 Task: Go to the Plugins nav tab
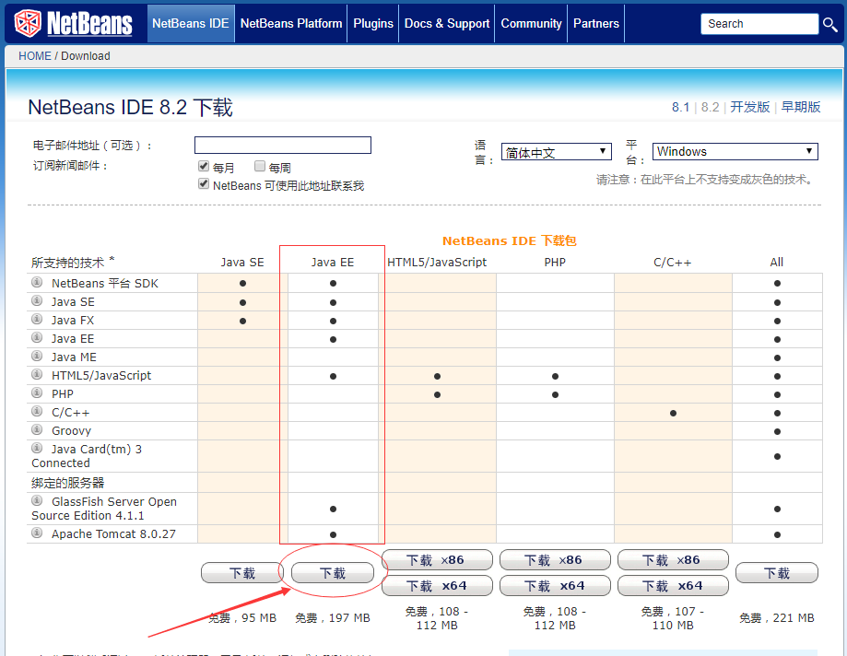click(x=373, y=24)
